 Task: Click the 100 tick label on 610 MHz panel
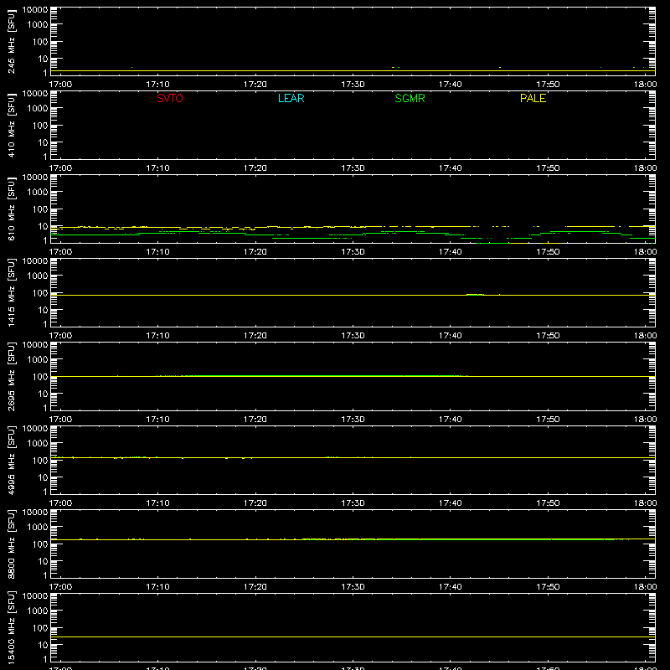40,209
